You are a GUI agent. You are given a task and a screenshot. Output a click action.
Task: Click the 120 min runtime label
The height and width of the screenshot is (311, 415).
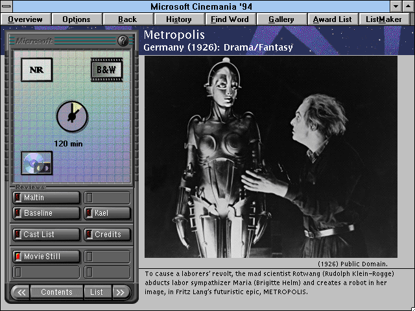point(68,144)
